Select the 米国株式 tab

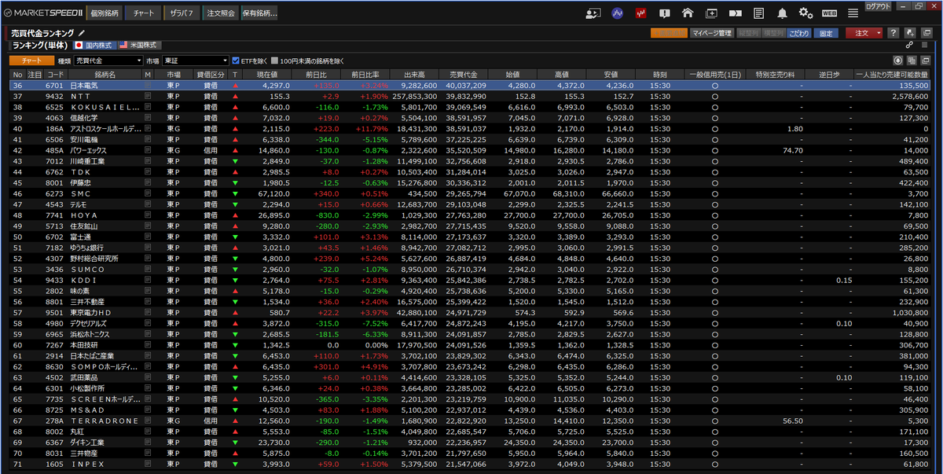pyautogui.click(x=138, y=46)
